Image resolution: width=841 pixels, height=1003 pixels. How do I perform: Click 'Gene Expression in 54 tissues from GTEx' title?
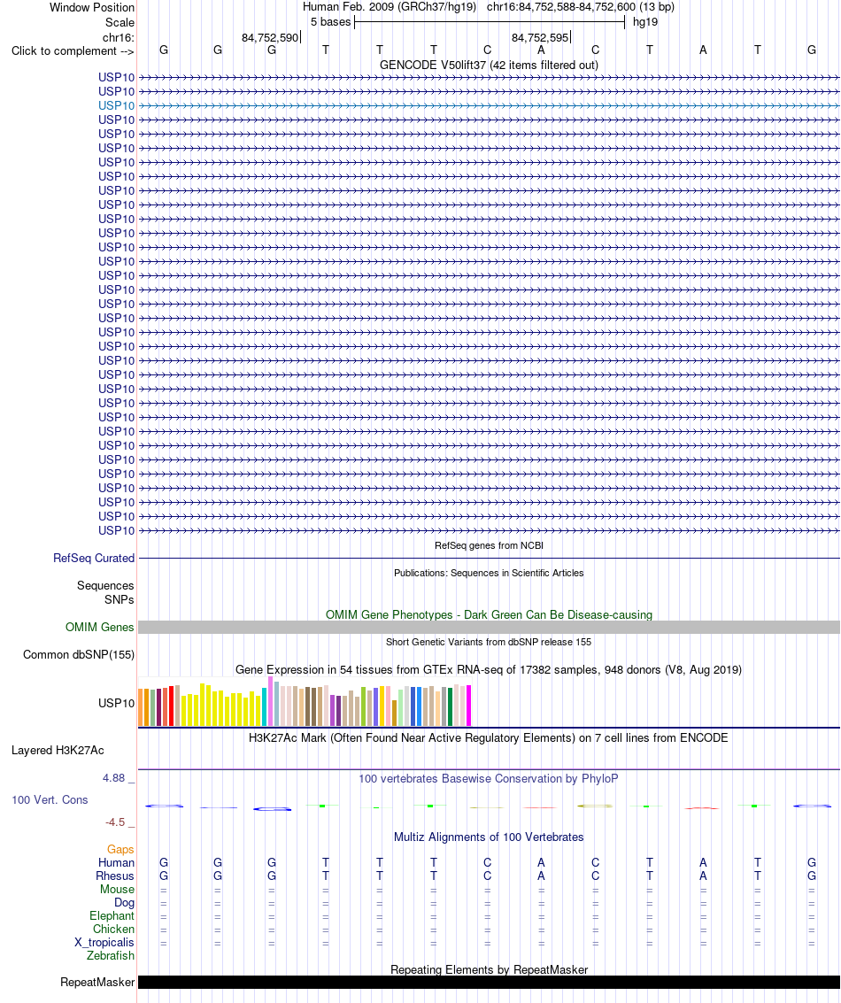click(489, 670)
